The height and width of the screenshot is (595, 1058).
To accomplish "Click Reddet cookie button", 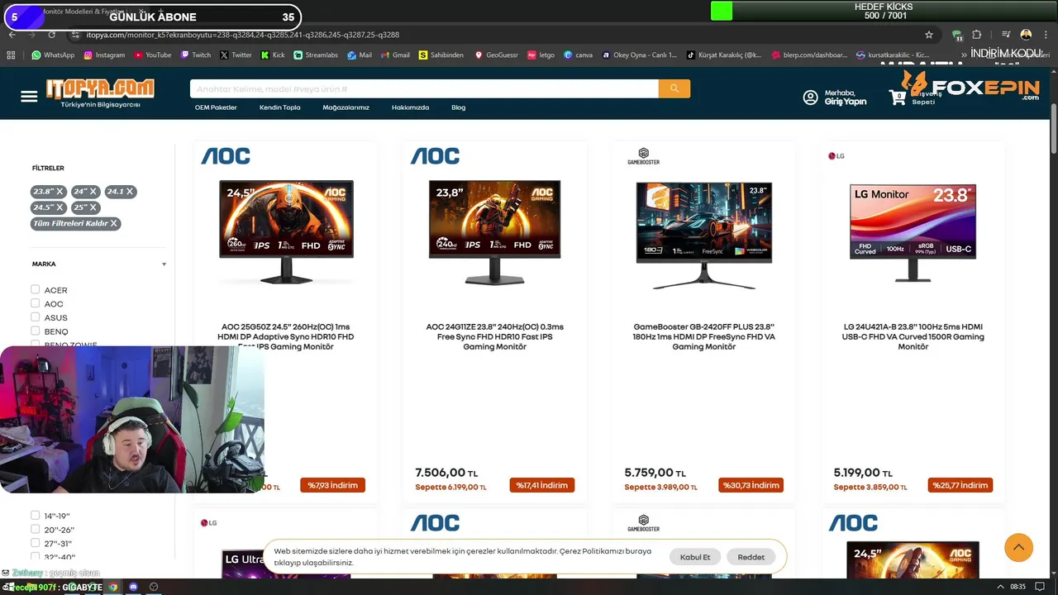I will [751, 557].
